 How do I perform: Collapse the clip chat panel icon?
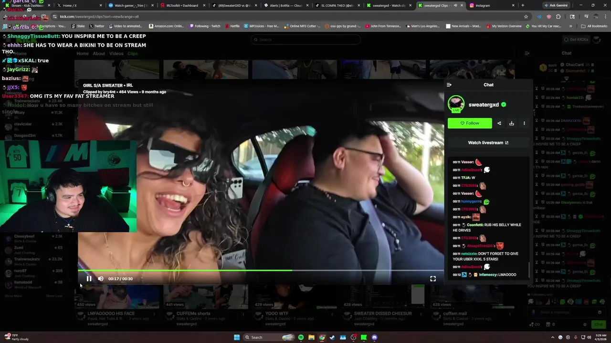coord(449,85)
